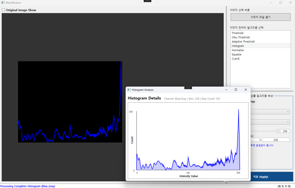Select the Histogram list entry
The height and width of the screenshot is (188, 295).
pos(261,46)
